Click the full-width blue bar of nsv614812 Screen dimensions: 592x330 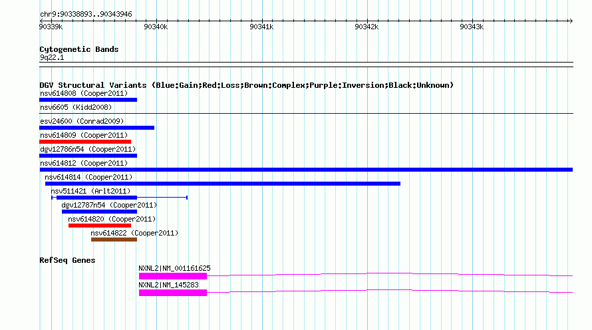(x=306, y=170)
